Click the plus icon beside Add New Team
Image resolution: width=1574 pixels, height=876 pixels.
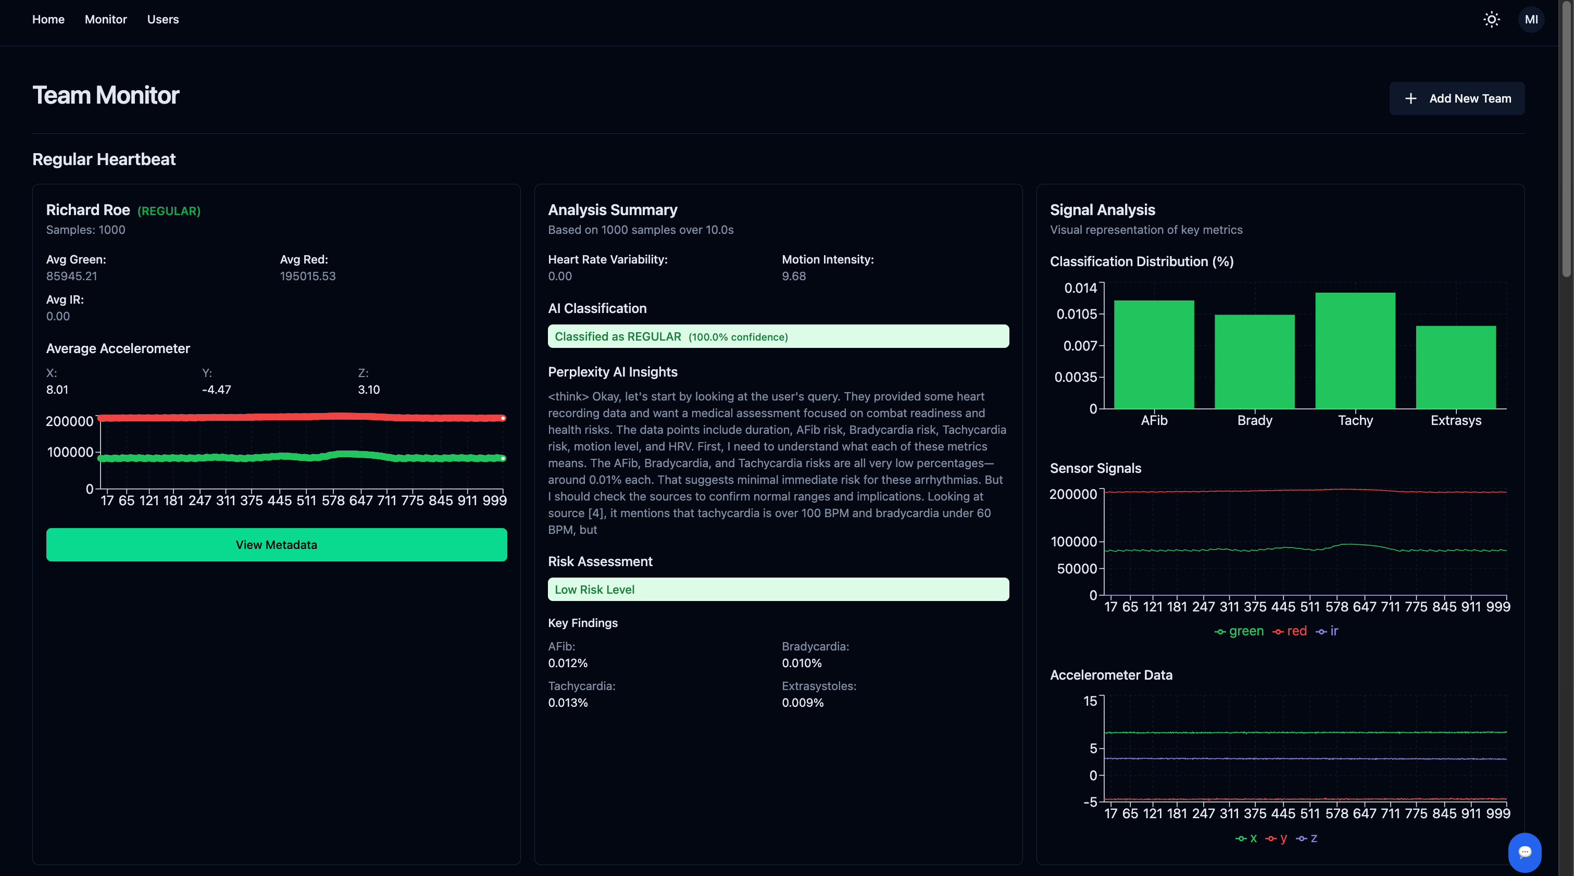(1410, 98)
